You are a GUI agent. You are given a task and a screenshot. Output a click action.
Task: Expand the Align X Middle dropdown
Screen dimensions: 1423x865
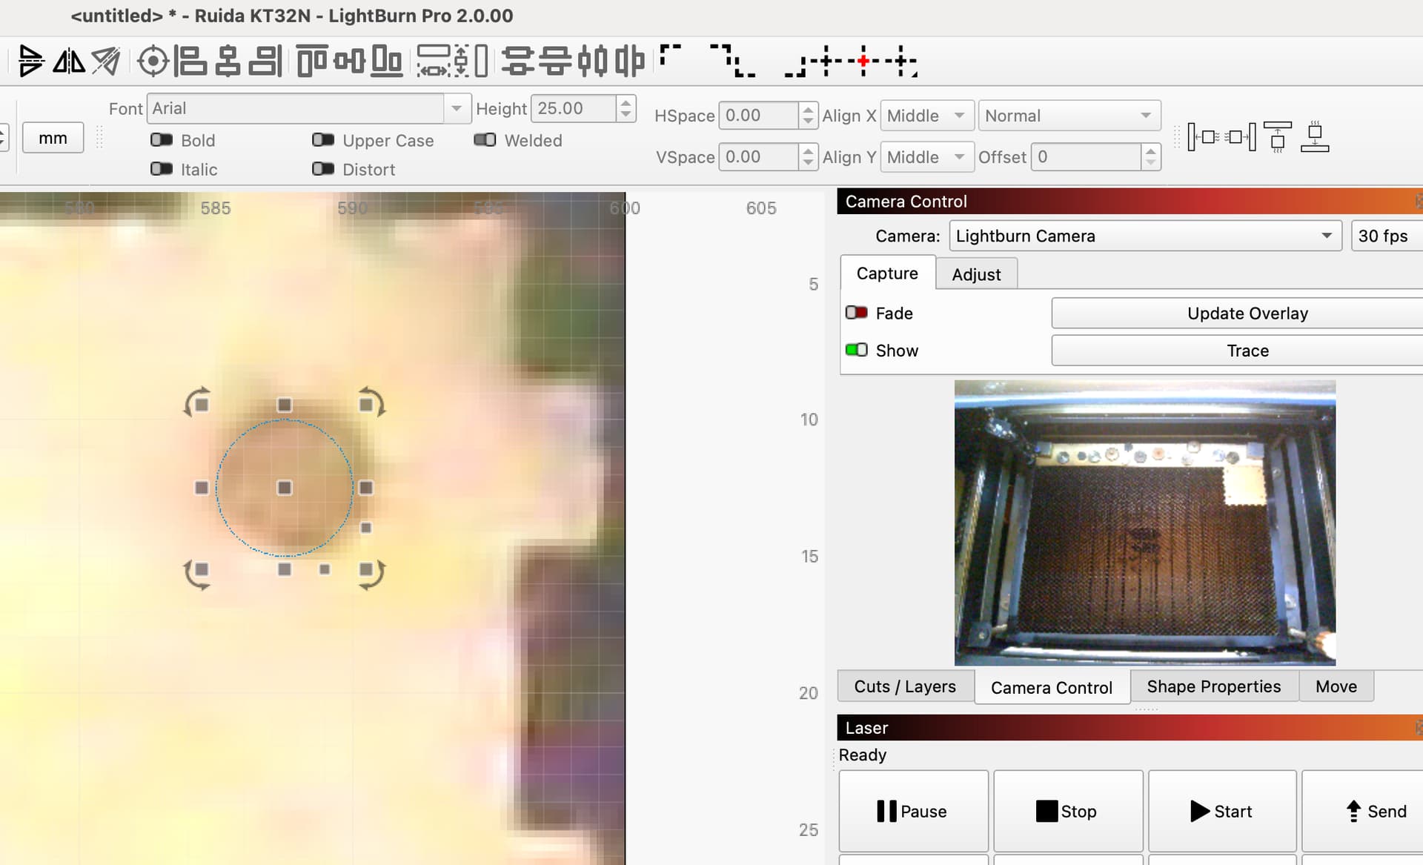click(x=926, y=116)
